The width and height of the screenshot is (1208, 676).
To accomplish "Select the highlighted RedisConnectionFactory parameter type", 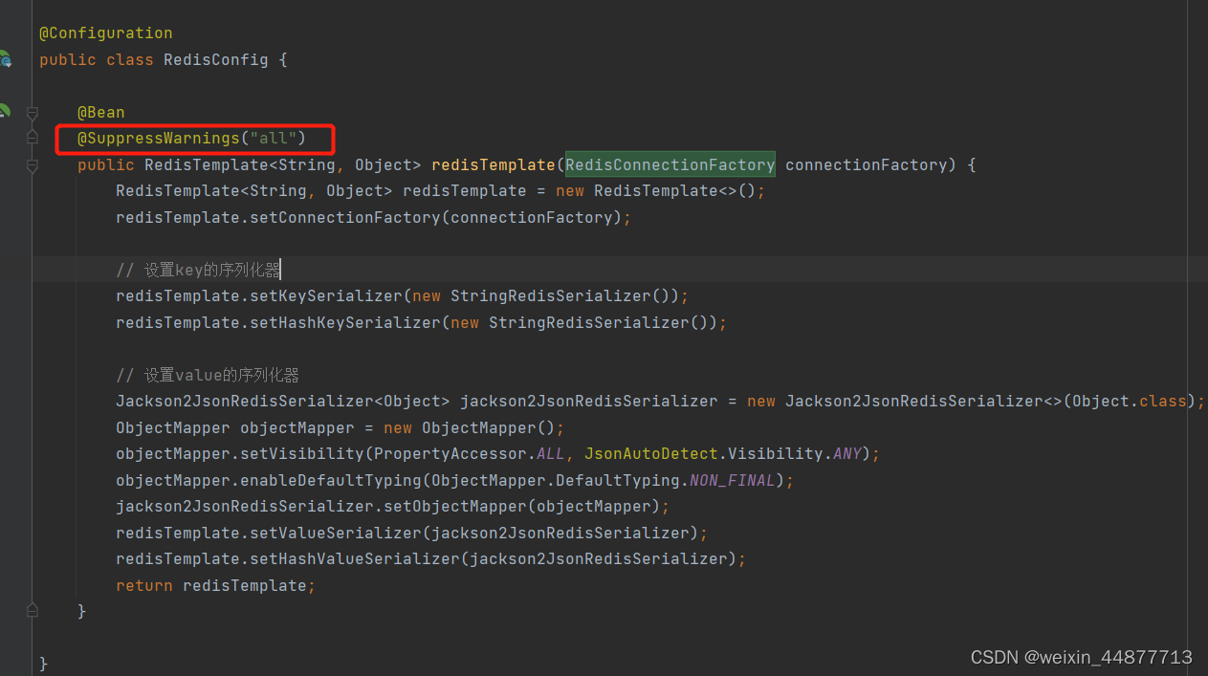I will tap(670, 164).
